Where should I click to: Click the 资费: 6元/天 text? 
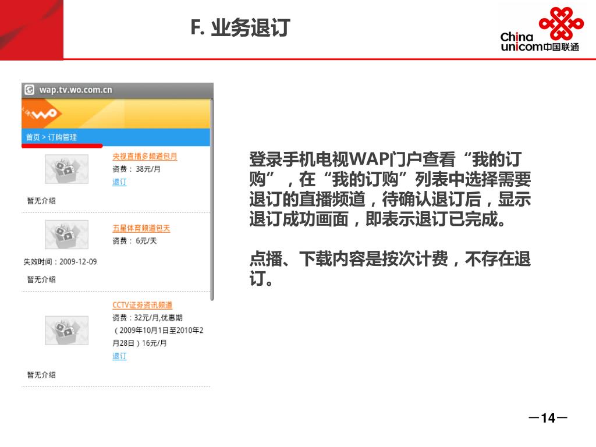(x=134, y=241)
